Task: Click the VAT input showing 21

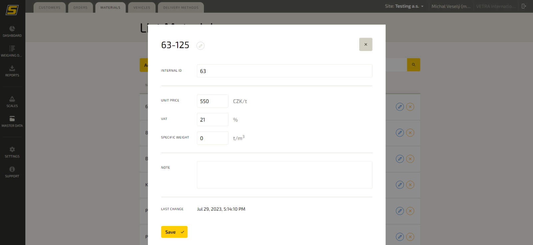Action: click(213, 119)
